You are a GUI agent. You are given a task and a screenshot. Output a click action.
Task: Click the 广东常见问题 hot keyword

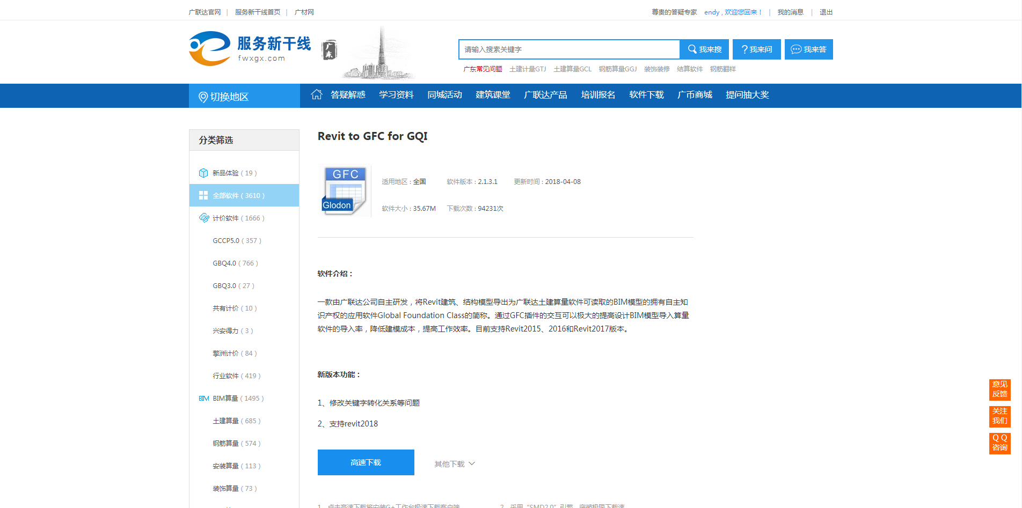click(483, 69)
